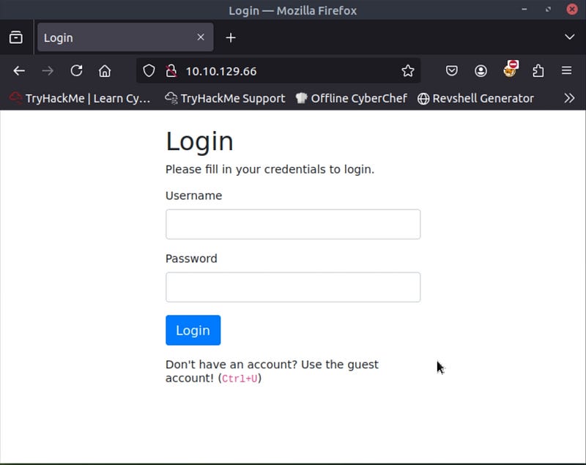Go to the Firefox Home page
586x465 pixels.
coord(105,71)
